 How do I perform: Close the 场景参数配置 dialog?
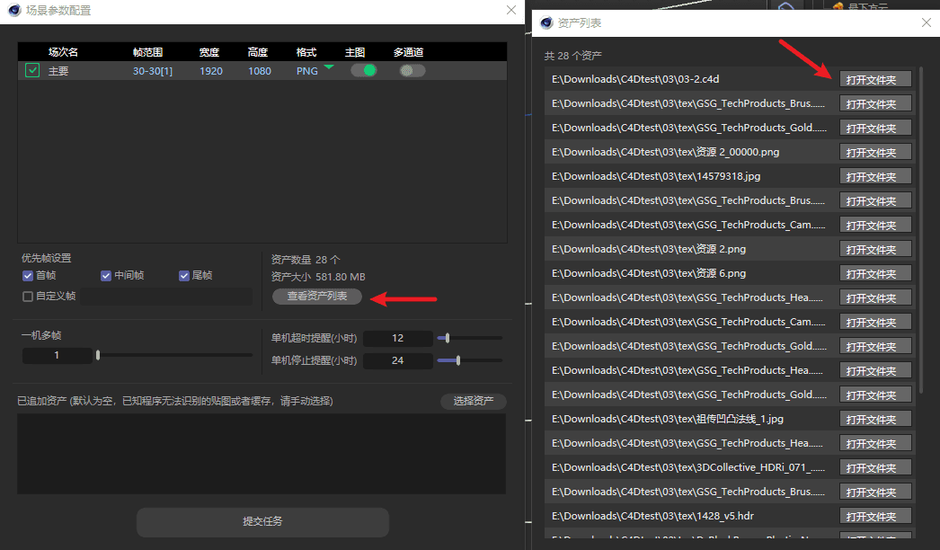click(x=511, y=11)
